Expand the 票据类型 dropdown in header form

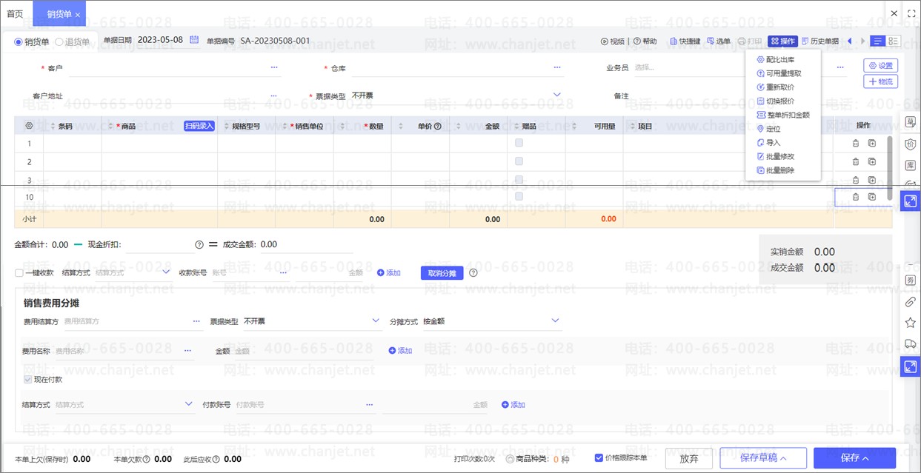coord(557,95)
